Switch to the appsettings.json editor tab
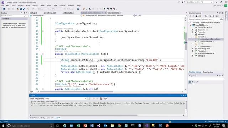Viewport: 228px width, 128px height. click(50, 13)
